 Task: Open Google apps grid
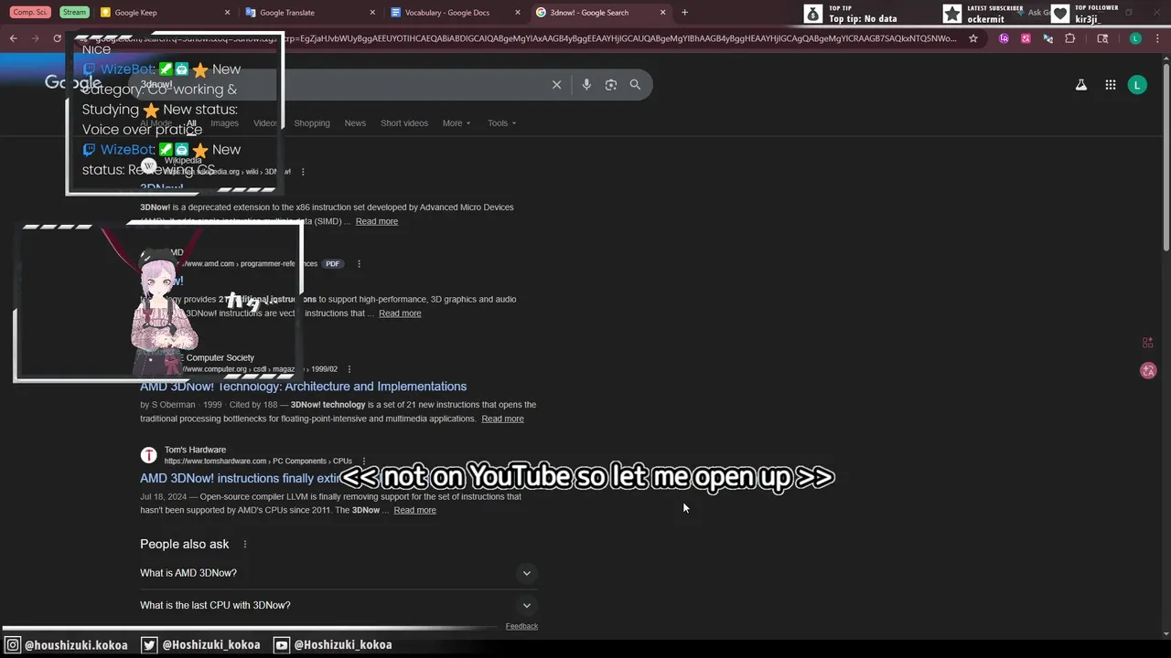tap(1111, 84)
